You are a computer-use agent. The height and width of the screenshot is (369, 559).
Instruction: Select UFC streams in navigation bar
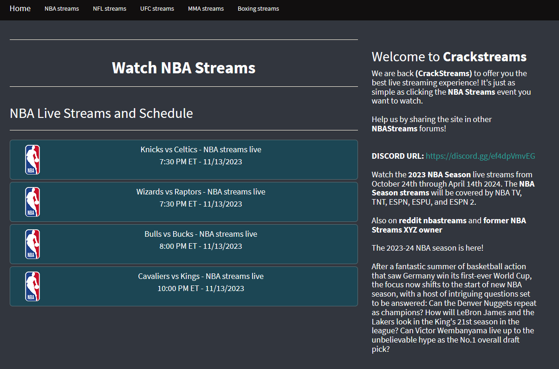[157, 9]
